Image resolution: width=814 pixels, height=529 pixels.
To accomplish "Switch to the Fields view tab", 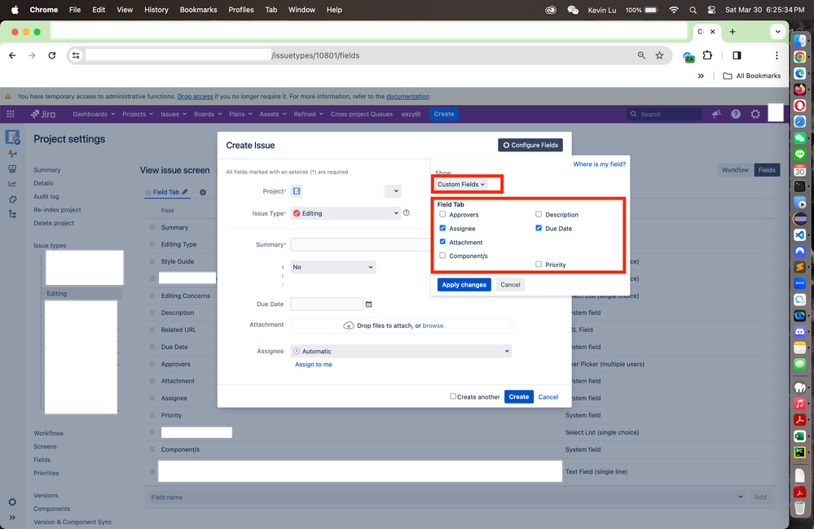I will [767, 169].
